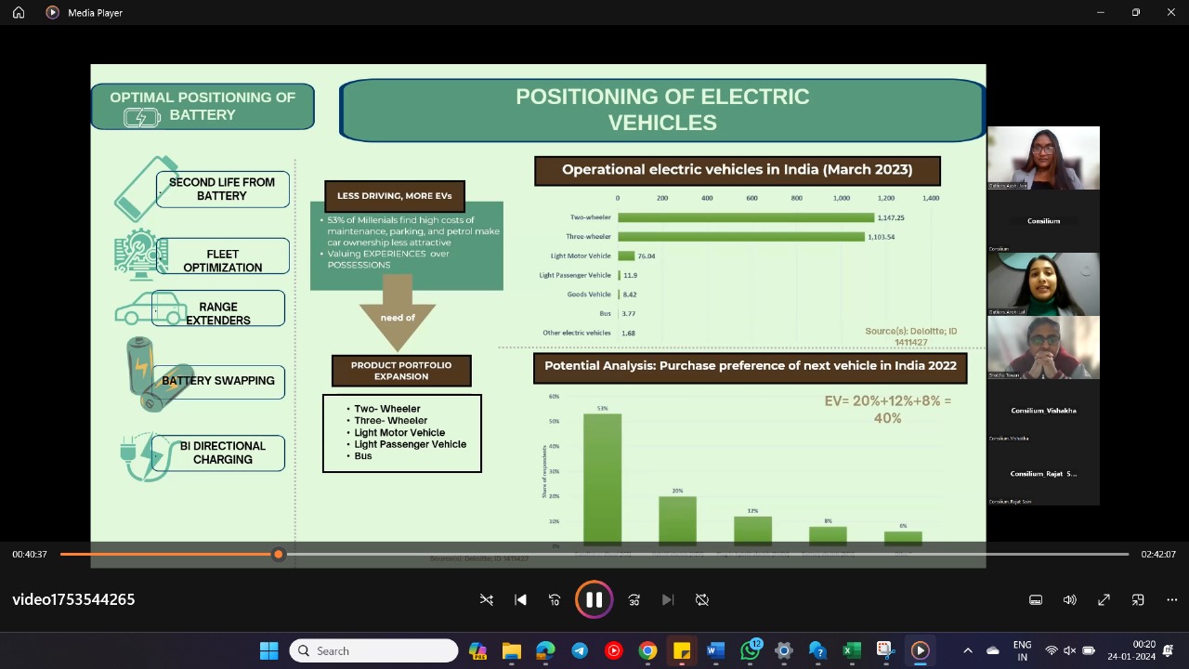This screenshot has width=1189, height=669.
Task: Open WhatsApp from the taskbar
Action: pyautogui.click(x=750, y=650)
